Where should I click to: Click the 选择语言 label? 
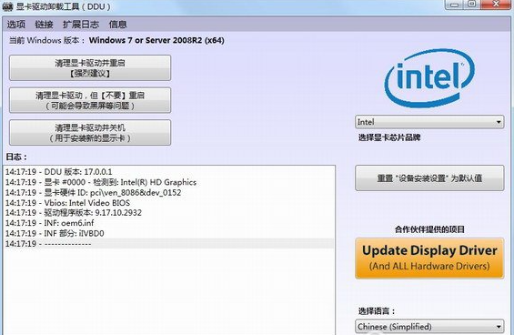(377, 311)
